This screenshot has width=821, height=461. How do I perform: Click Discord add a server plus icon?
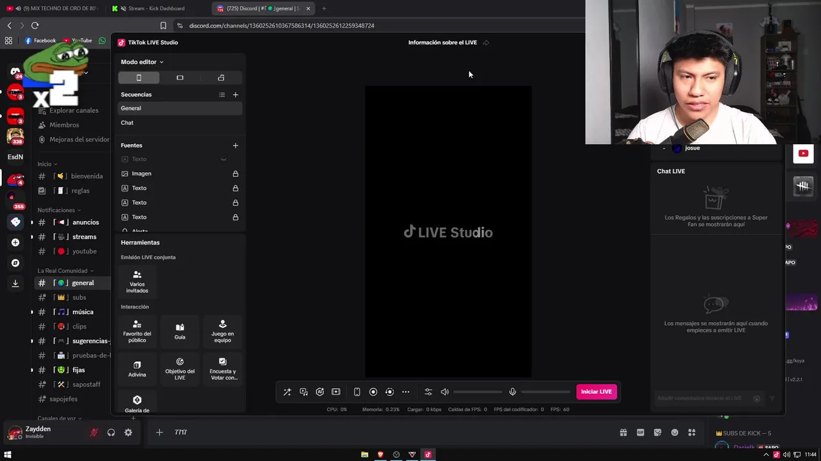[15, 242]
